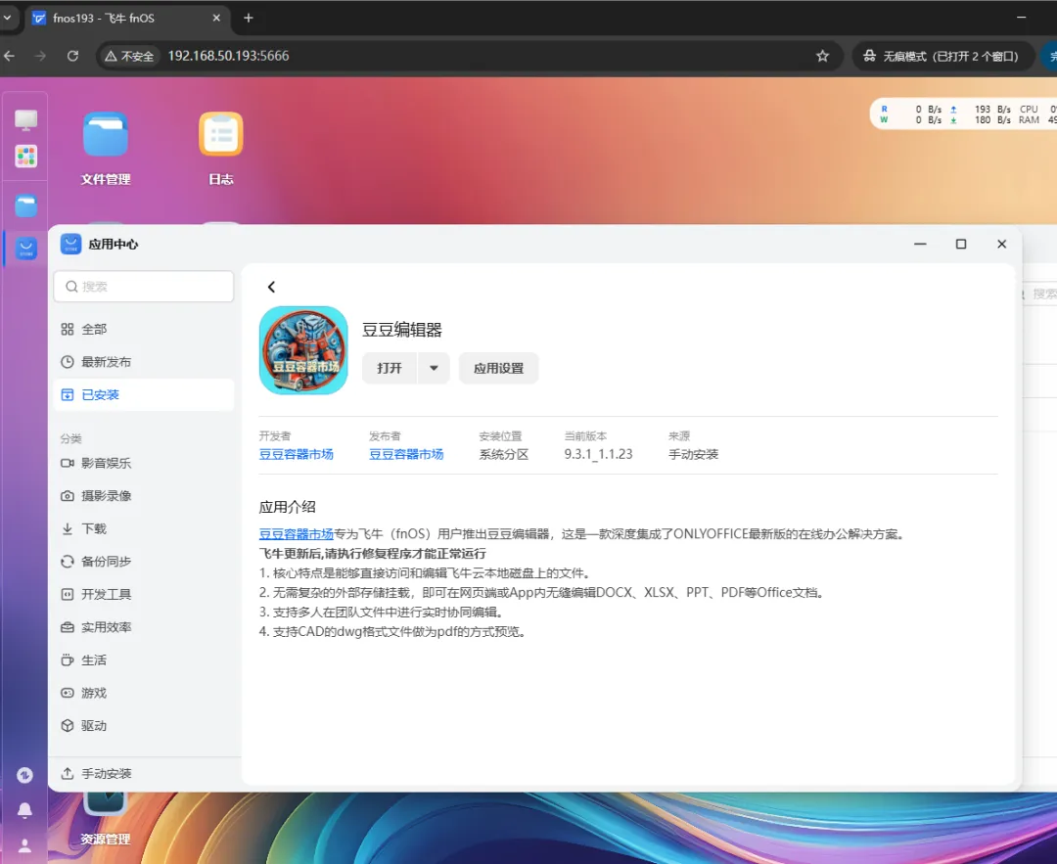Open the 游戏 category
The width and height of the screenshot is (1057, 864).
pos(144,693)
